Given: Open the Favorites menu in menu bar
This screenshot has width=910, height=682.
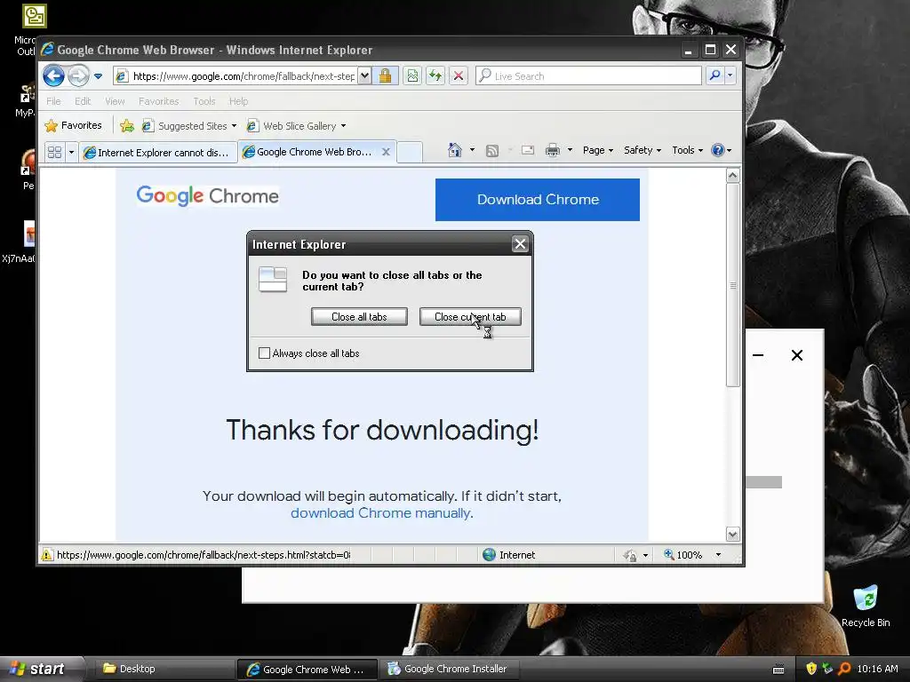Looking at the screenshot, I should coord(158,101).
